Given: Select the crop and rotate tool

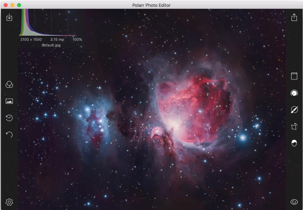Looking at the screenshot, I should (294, 126).
